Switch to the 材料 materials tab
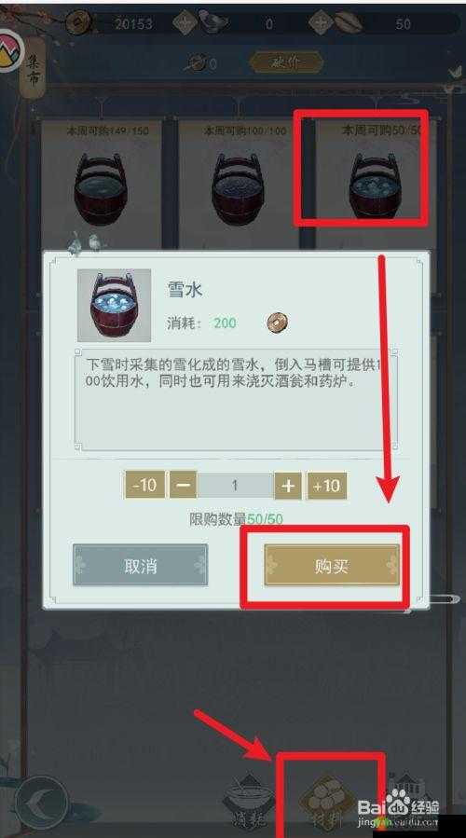 tap(327, 802)
